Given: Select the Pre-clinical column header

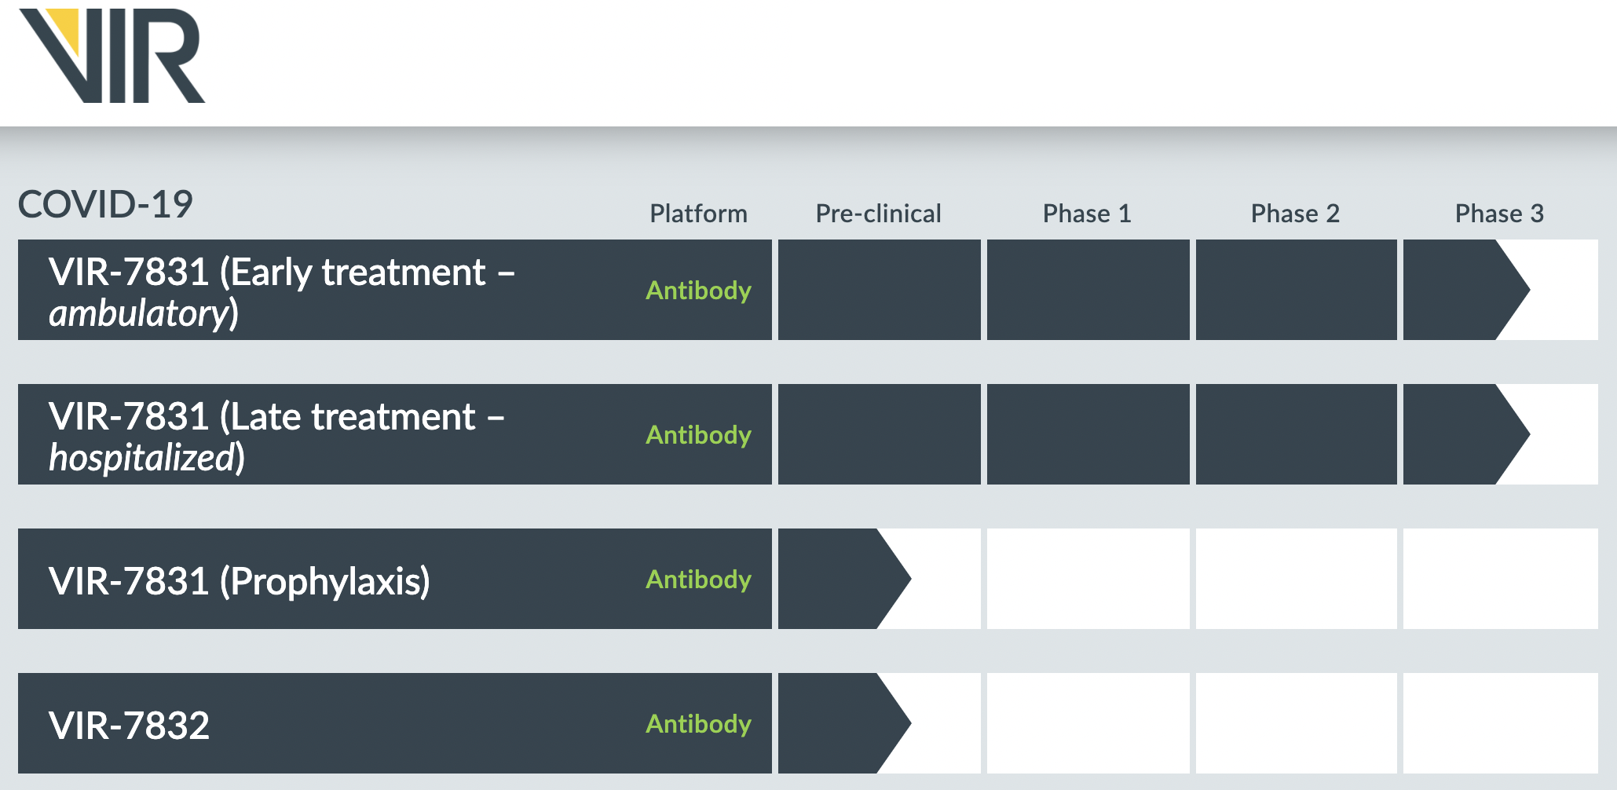Looking at the screenshot, I should tap(878, 214).
